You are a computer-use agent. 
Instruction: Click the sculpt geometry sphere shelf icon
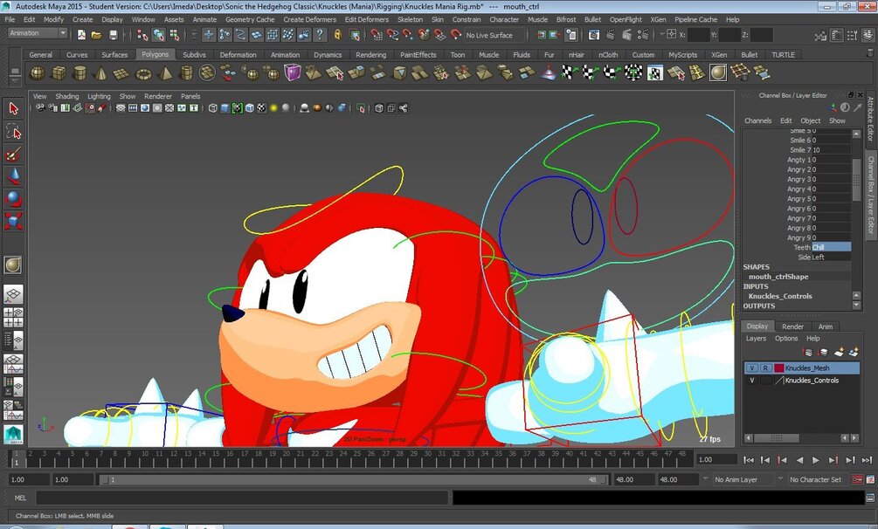pos(718,72)
